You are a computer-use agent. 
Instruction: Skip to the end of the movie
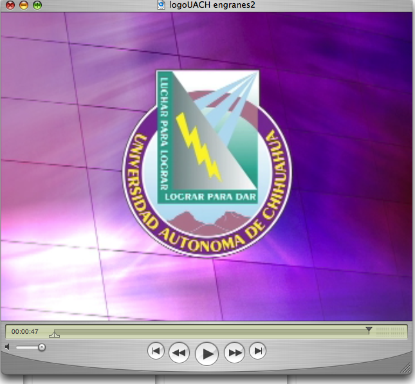(x=257, y=351)
